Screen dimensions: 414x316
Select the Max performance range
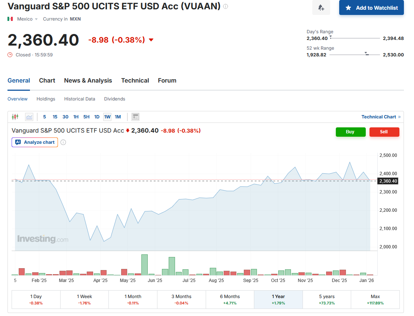(x=375, y=300)
